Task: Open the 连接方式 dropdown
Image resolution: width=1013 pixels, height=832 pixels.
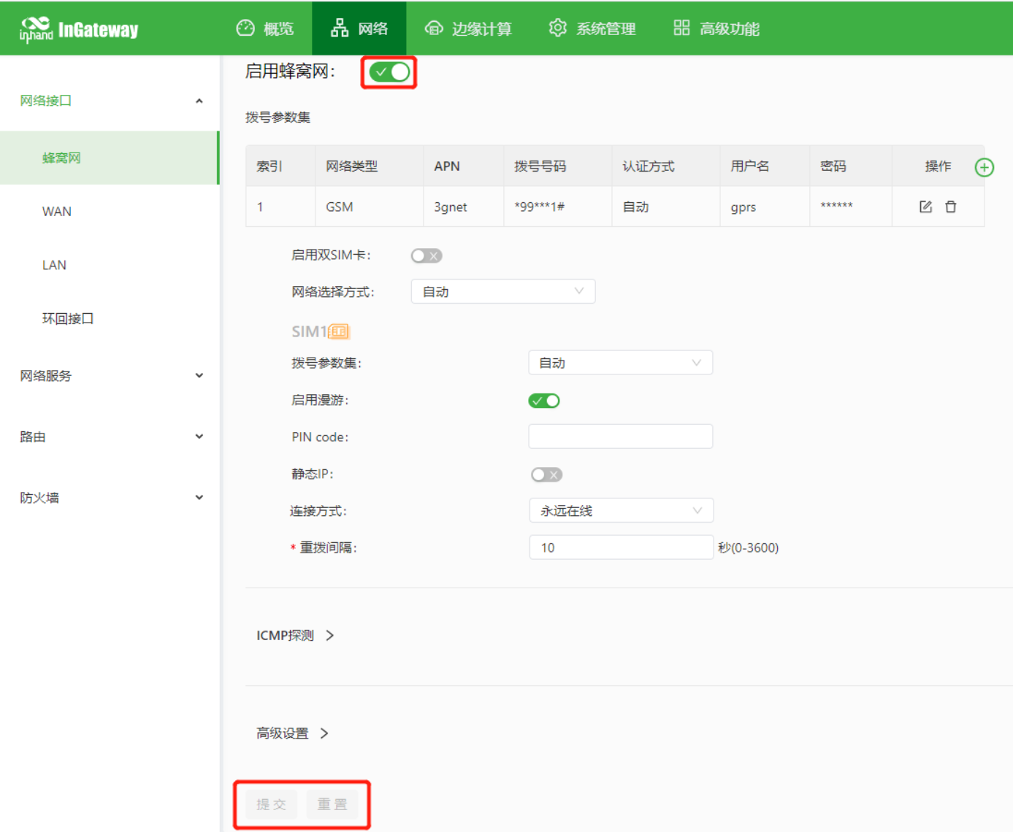Action: coord(621,510)
